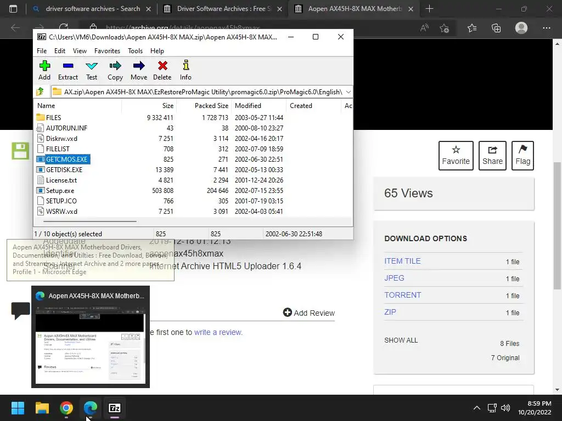This screenshot has width=562, height=421.
Task: Open the Favorites menu in 7-Zip
Action: [107, 51]
